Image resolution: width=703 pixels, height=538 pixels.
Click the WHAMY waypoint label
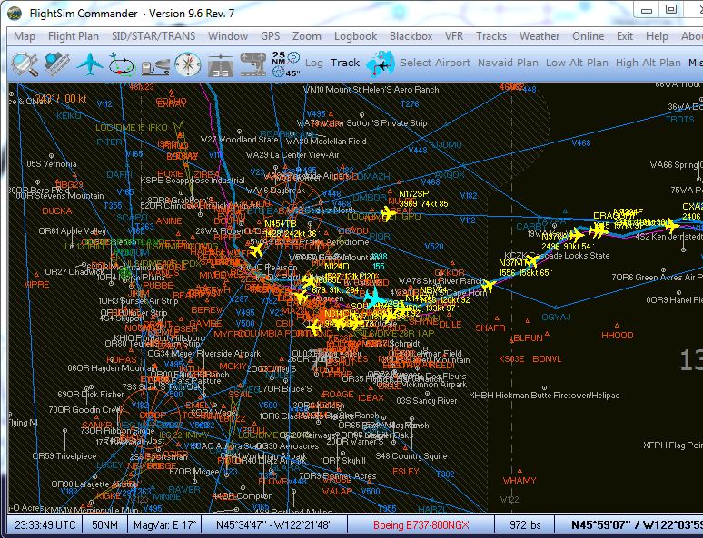[x=520, y=481]
